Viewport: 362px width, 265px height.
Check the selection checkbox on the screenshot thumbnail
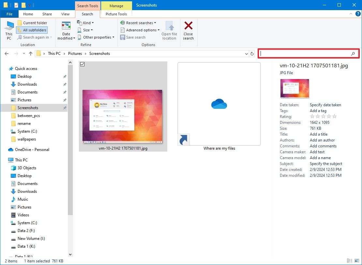(82, 64)
